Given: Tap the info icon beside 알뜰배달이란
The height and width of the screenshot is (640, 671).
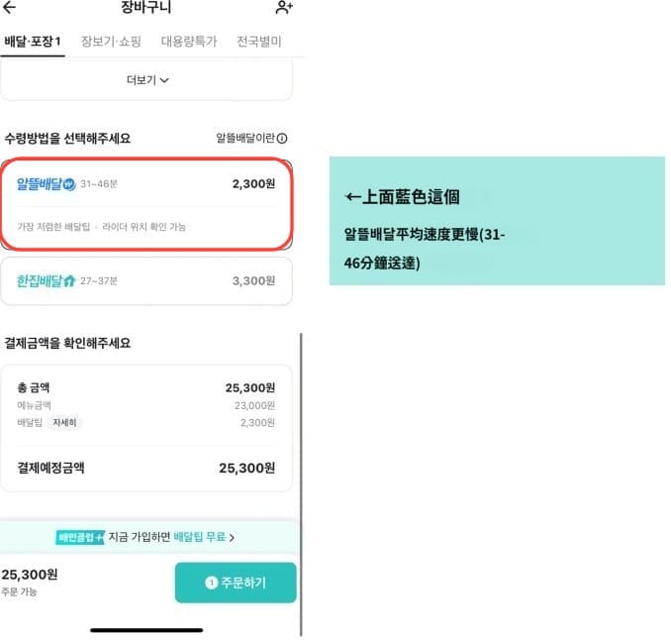Looking at the screenshot, I should pos(282,139).
